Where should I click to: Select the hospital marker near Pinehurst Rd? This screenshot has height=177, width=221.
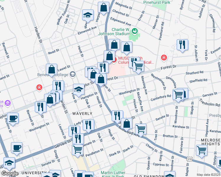[164, 58]
